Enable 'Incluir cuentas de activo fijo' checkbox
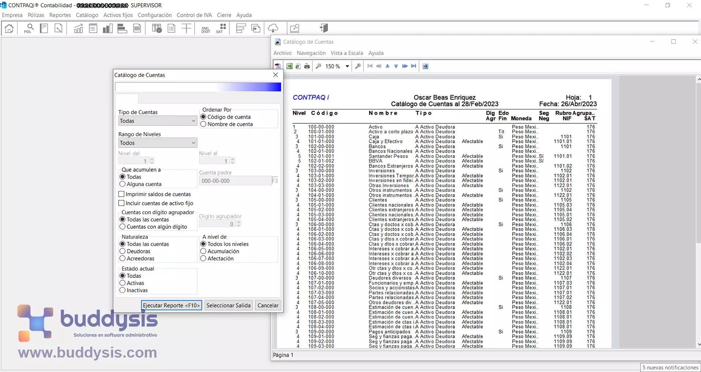The image size is (701, 372). [121, 203]
